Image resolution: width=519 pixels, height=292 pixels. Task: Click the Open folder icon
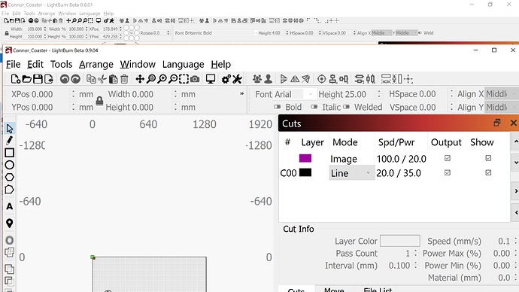pyautogui.click(x=27, y=79)
